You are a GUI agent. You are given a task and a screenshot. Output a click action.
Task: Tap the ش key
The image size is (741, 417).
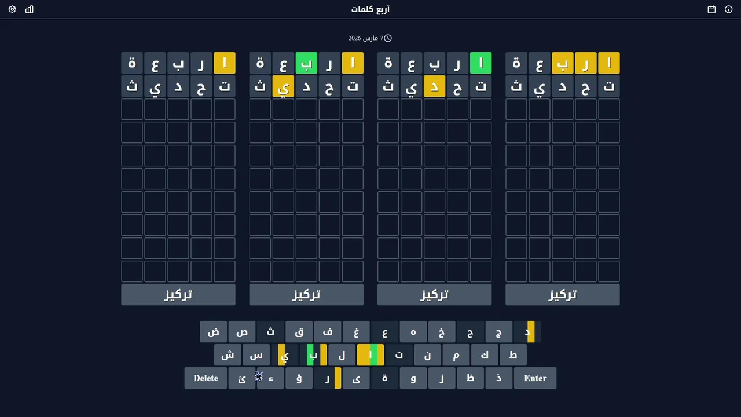tap(228, 355)
